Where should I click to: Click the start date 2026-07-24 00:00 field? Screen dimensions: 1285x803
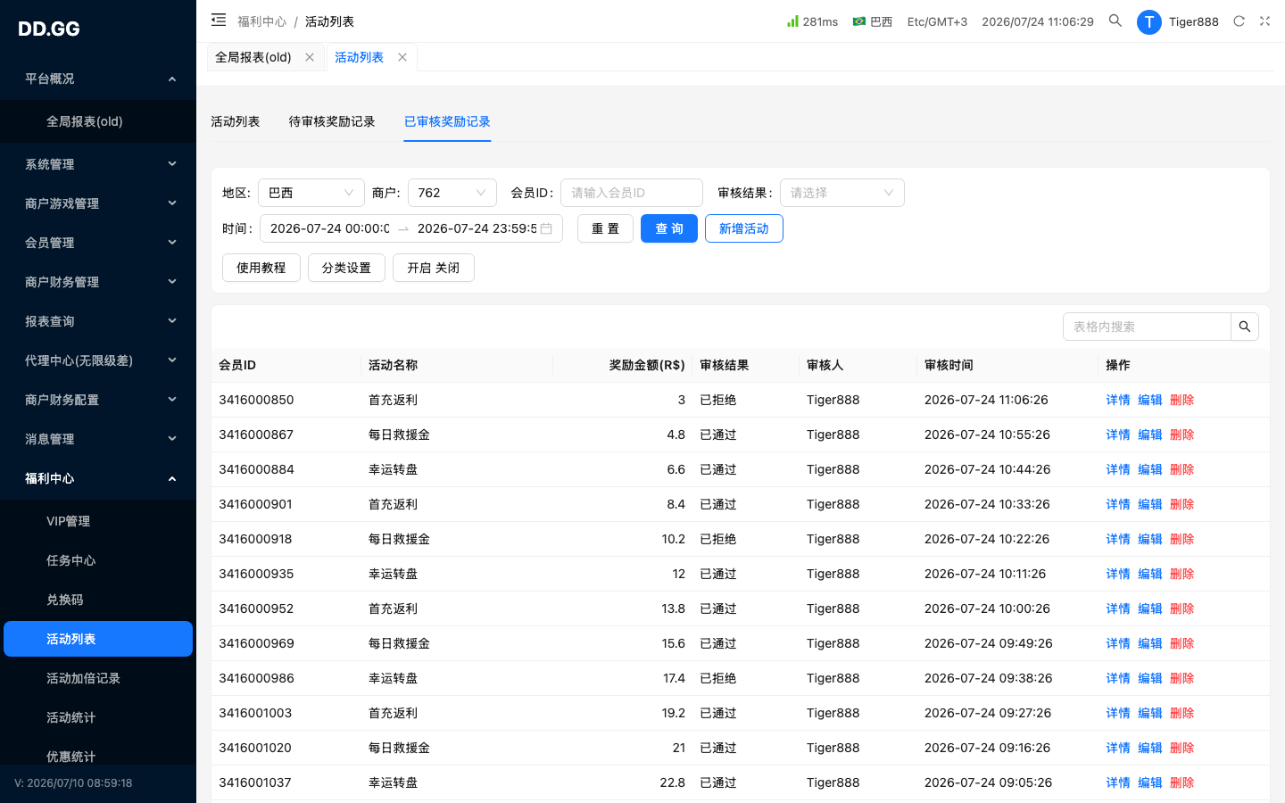click(329, 228)
